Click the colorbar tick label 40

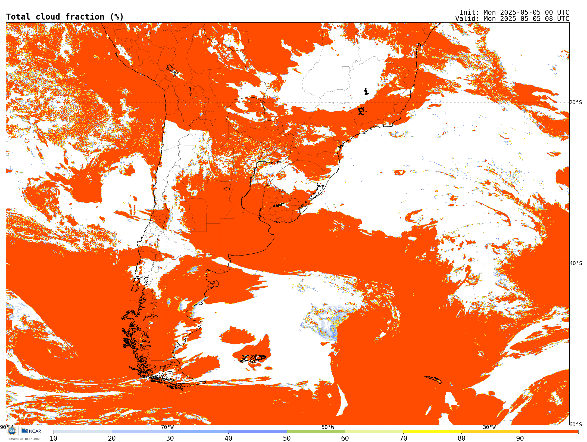click(x=228, y=438)
